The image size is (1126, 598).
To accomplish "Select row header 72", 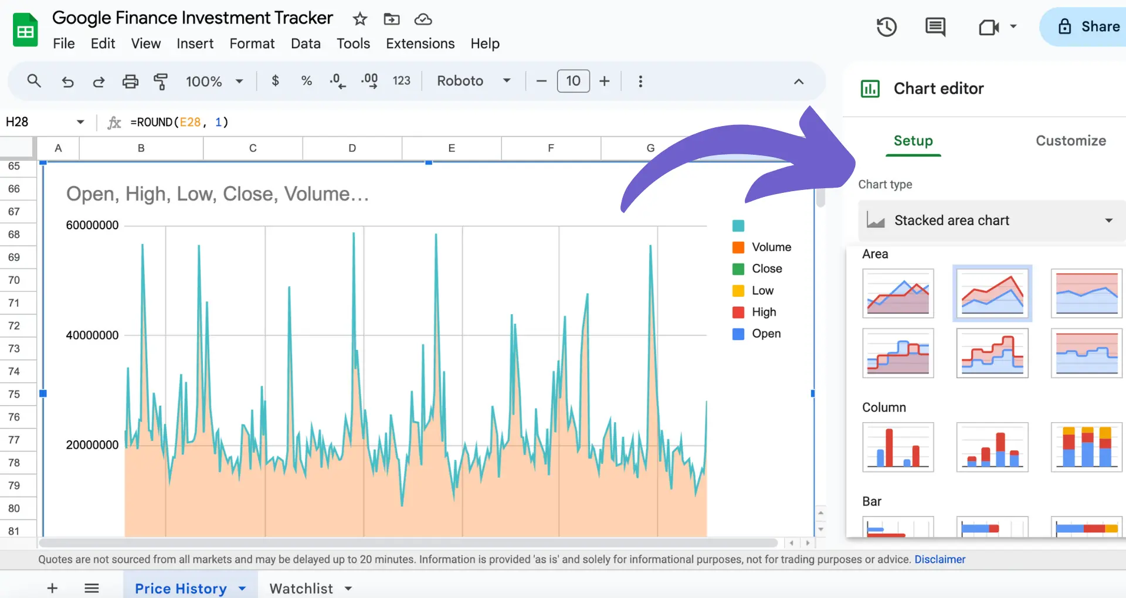I will pos(14,326).
